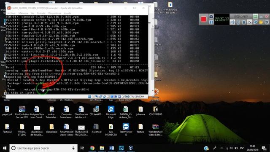This screenshot has height=152, width=270.
Task: Select the Pro Evolution Soccer 2017 shortcut
Action: click(x=22, y=112)
